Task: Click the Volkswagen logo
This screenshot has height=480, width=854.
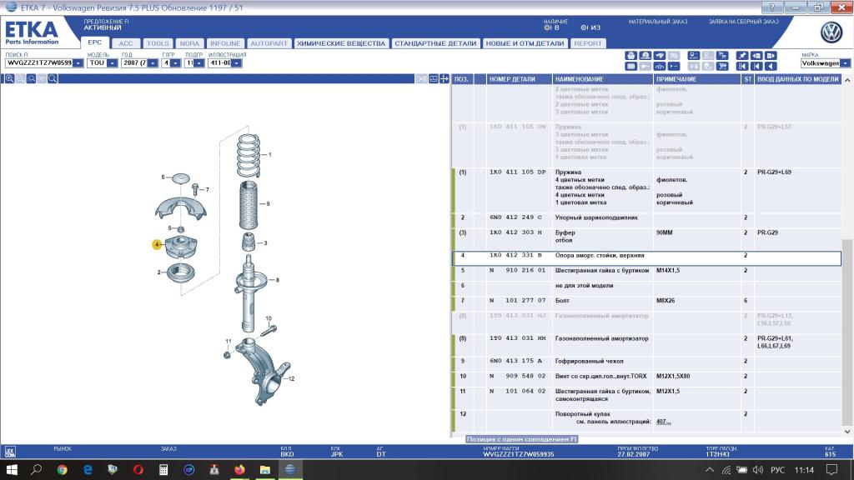Action: (x=831, y=32)
